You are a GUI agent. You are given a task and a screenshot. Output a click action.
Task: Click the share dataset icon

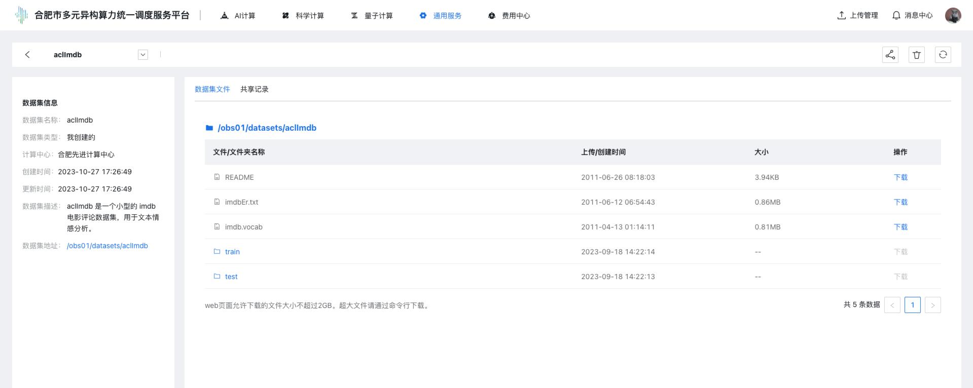coord(890,55)
